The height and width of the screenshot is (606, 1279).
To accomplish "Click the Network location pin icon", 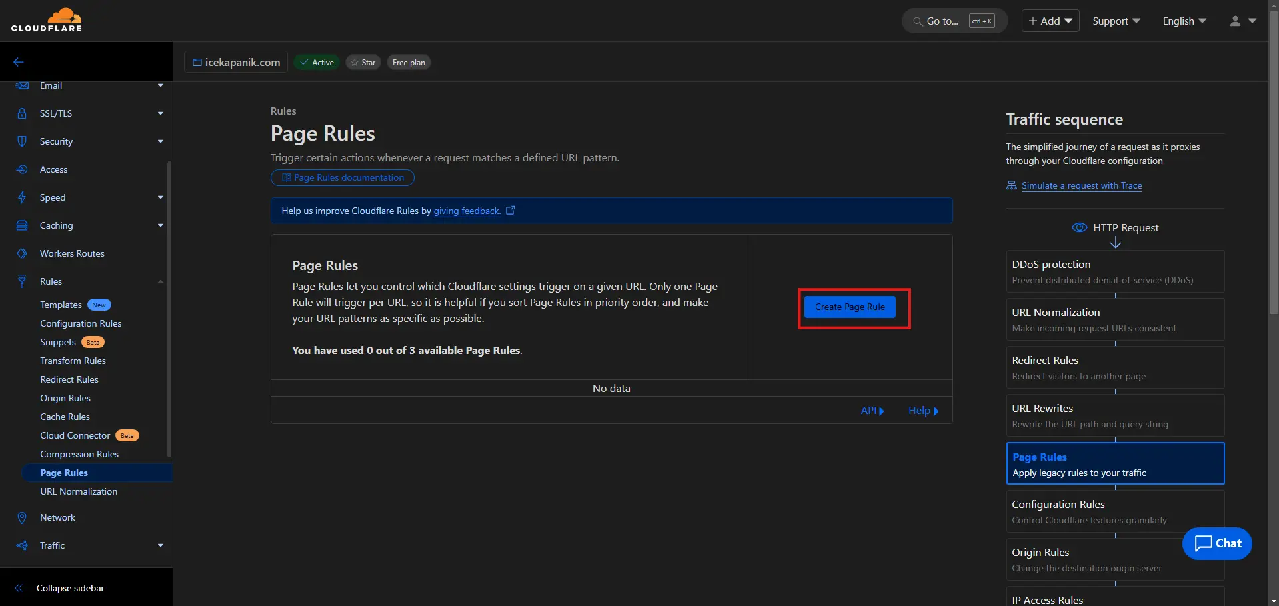I will tap(22, 517).
